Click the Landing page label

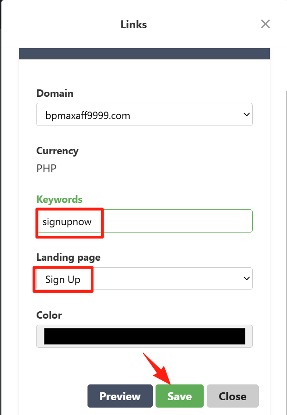[68, 258]
